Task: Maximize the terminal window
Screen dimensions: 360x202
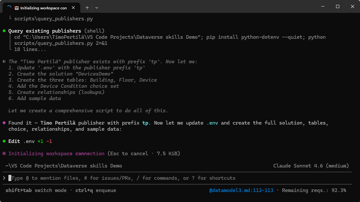Action: coord(338,6)
